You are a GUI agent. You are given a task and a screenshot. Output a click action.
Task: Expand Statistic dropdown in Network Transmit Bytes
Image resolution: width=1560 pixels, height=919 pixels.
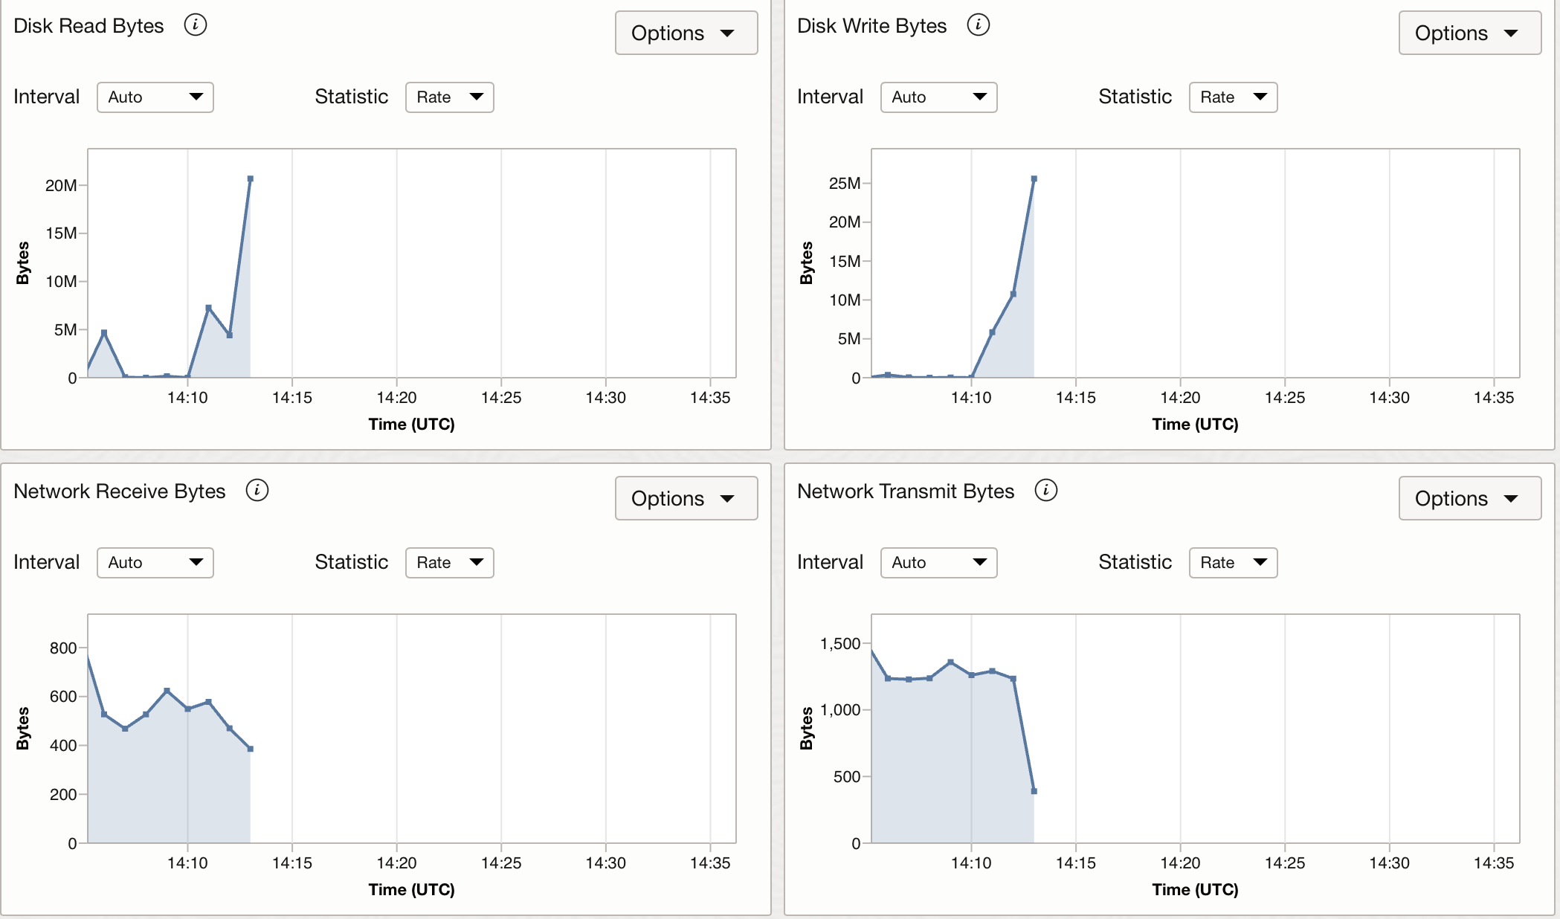[x=1233, y=563]
